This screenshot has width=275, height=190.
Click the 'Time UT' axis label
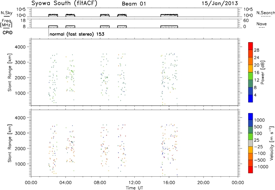pos(134,188)
